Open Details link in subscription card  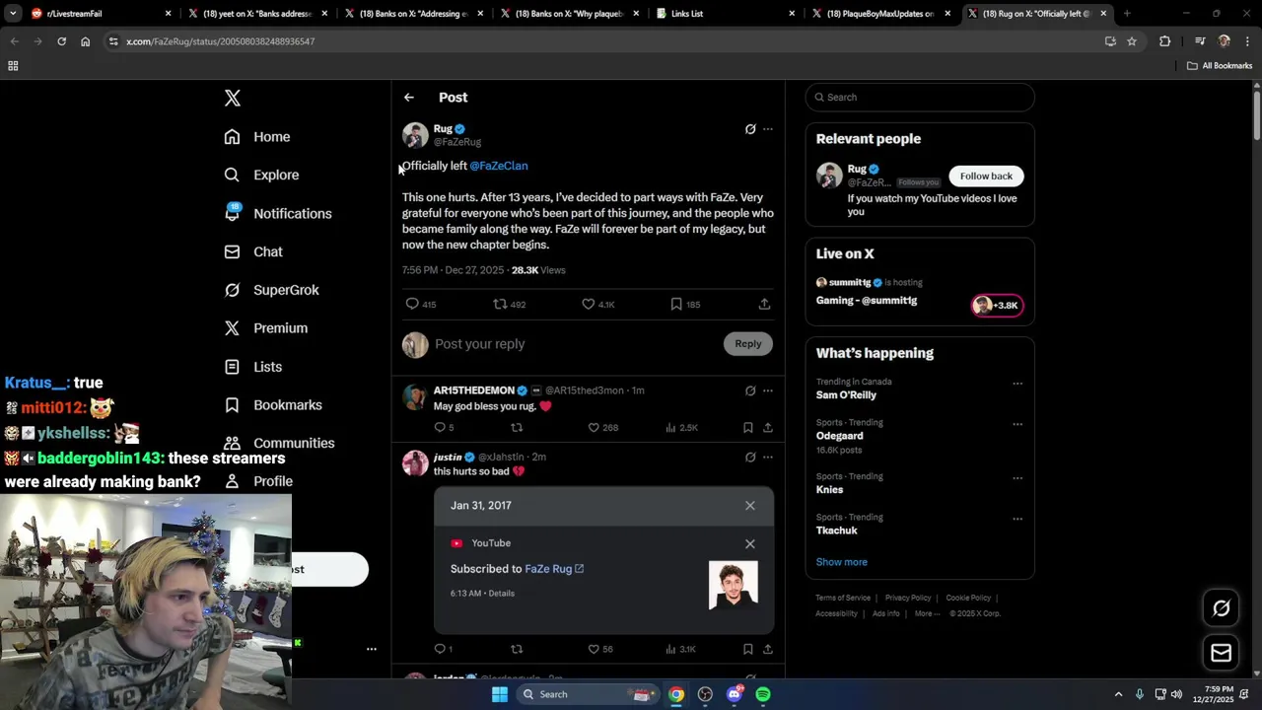click(501, 594)
